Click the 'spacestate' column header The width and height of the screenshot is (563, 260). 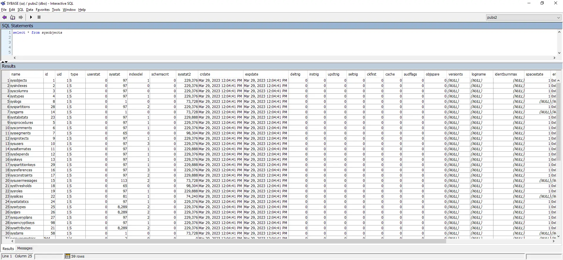(x=538, y=74)
